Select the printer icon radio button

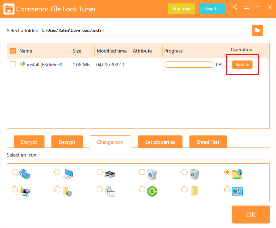point(100,172)
